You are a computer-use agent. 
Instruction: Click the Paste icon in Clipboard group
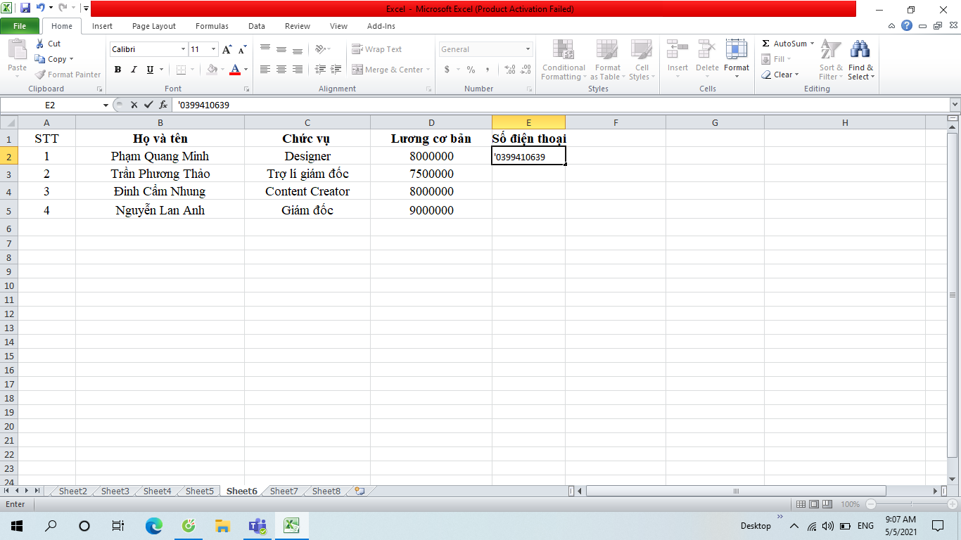(17, 51)
